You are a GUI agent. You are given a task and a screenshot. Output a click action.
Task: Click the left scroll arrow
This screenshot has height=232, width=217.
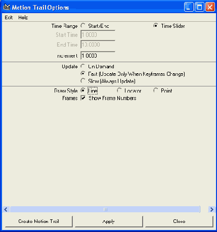click(6, 209)
